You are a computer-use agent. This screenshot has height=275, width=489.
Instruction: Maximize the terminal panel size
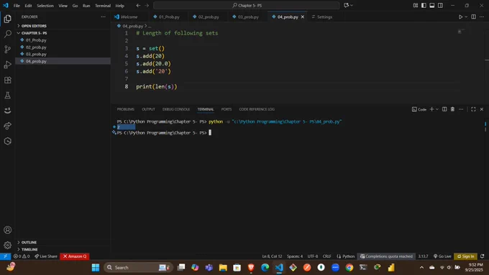coord(473,109)
